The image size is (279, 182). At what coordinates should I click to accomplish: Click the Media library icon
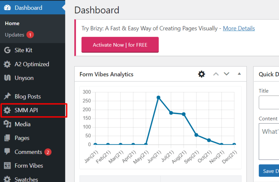click(x=7, y=124)
